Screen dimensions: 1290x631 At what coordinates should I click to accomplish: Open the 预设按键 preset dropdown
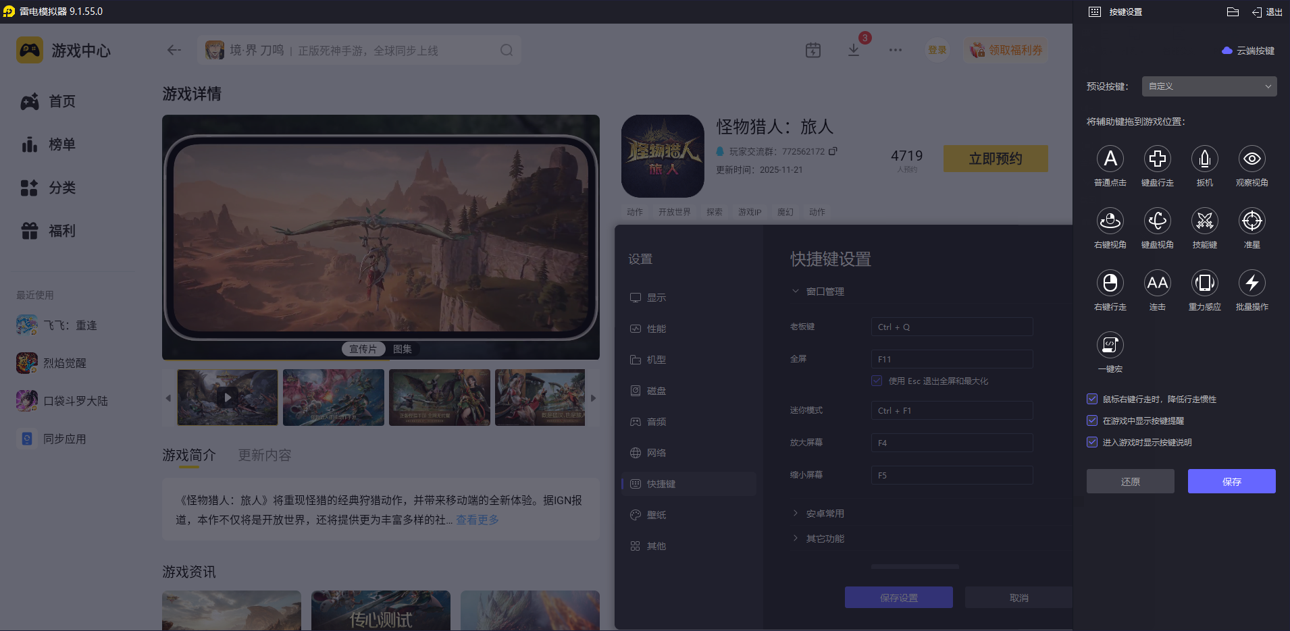tap(1208, 86)
